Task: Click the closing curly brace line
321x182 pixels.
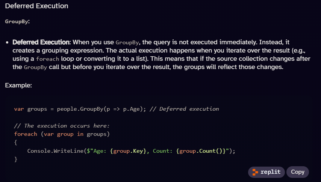Action: click(x=15, y=159)
